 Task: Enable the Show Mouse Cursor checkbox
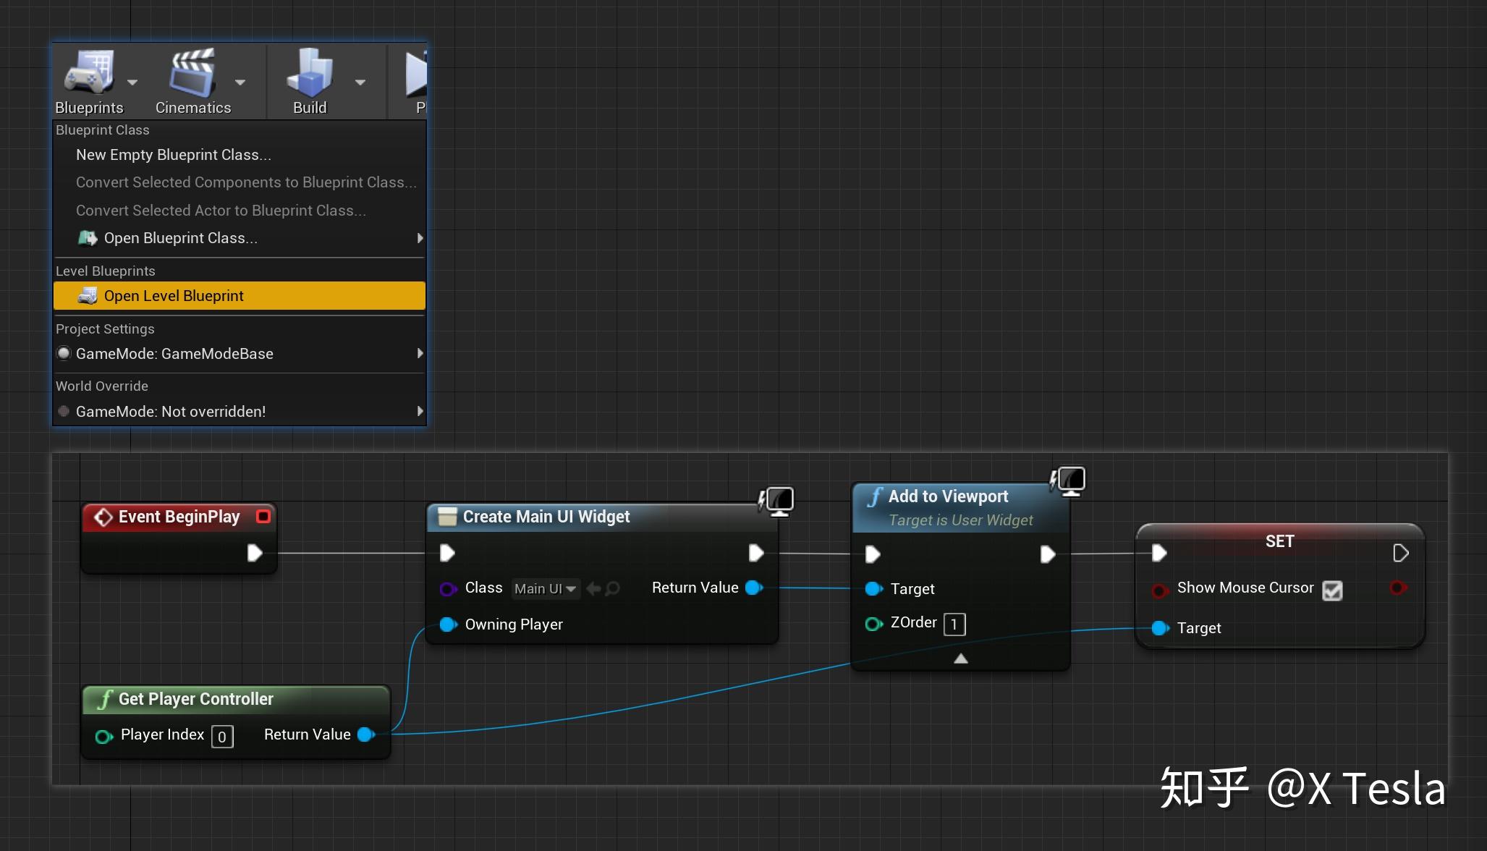(x=1334, y=590)
